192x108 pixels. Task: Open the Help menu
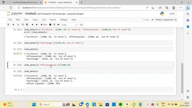click(x=73, y=20)
